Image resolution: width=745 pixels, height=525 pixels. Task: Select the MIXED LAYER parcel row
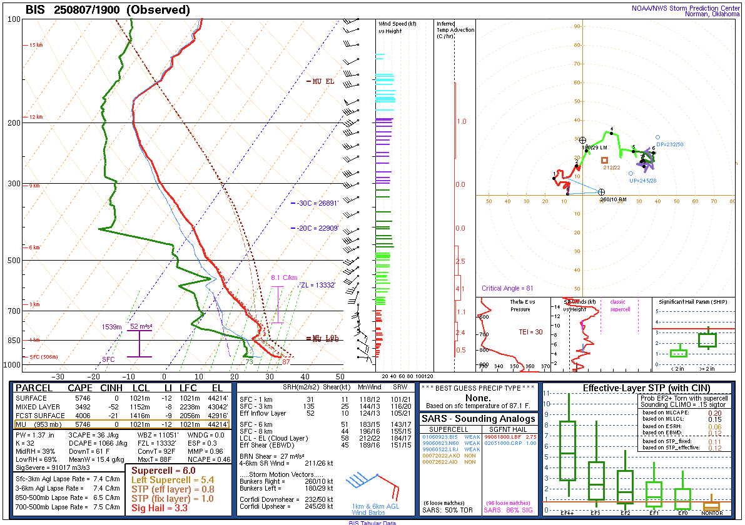click(121, 407)
